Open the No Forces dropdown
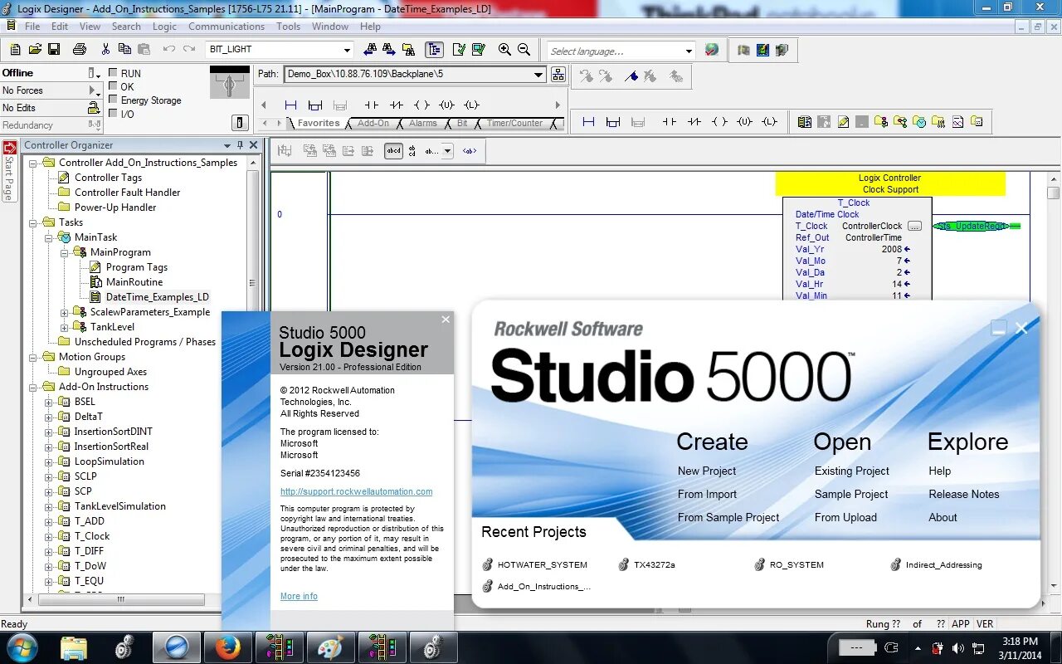The image size is (1062, 664). point(94,90)
